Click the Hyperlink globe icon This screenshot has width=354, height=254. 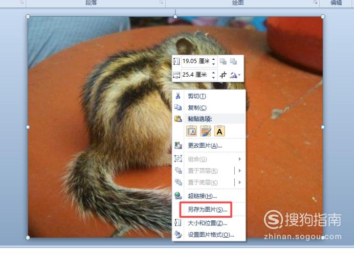click(178, 196)
